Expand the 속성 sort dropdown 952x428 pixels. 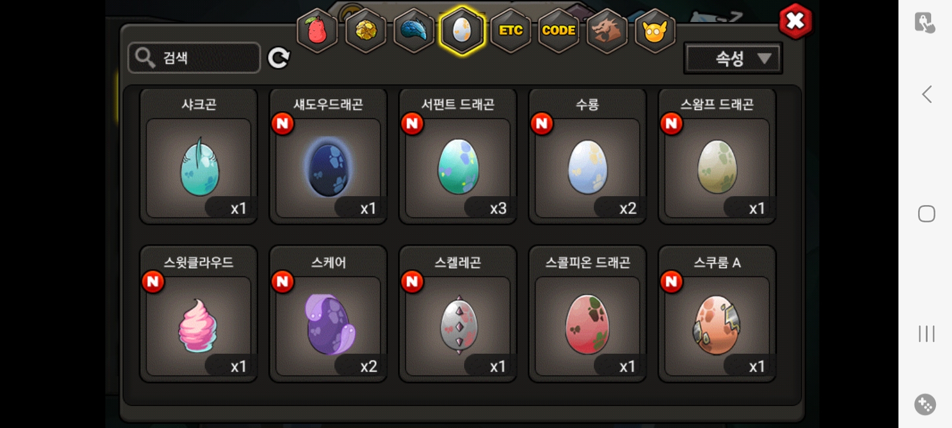click(x=733, y=58)
